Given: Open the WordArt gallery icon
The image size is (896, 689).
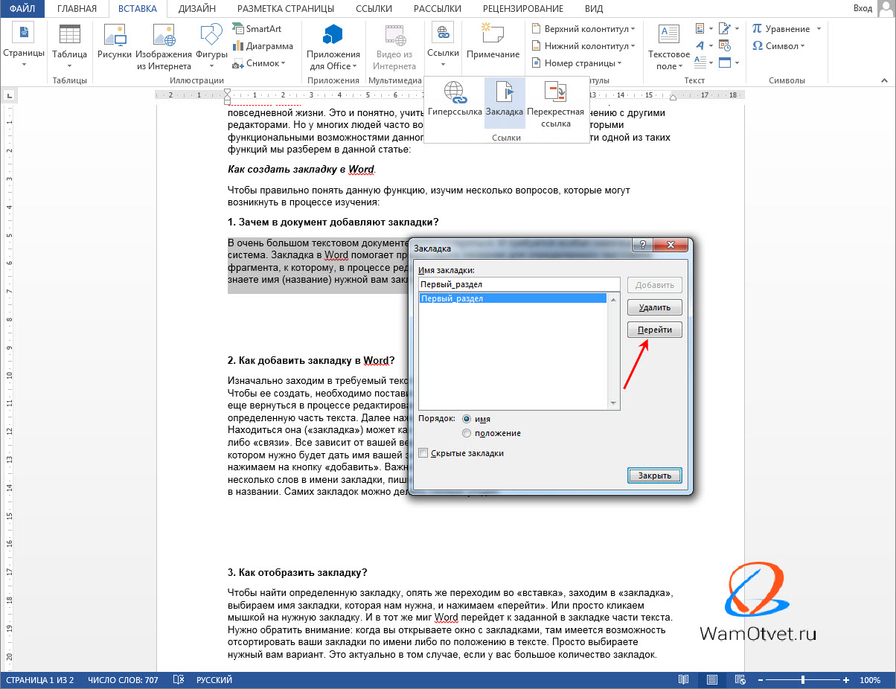Looking at the screenshot, I should [703, 45].
